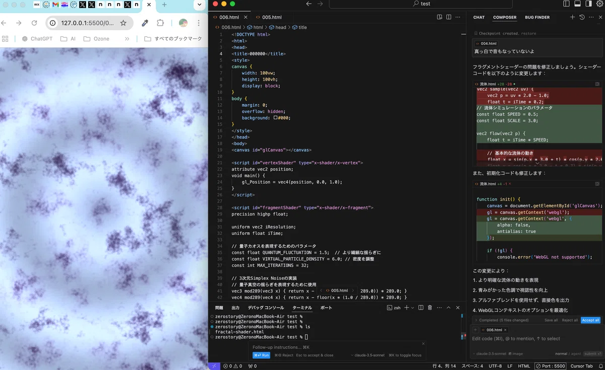Click the editor navigate back arrow

click(309, 4)
